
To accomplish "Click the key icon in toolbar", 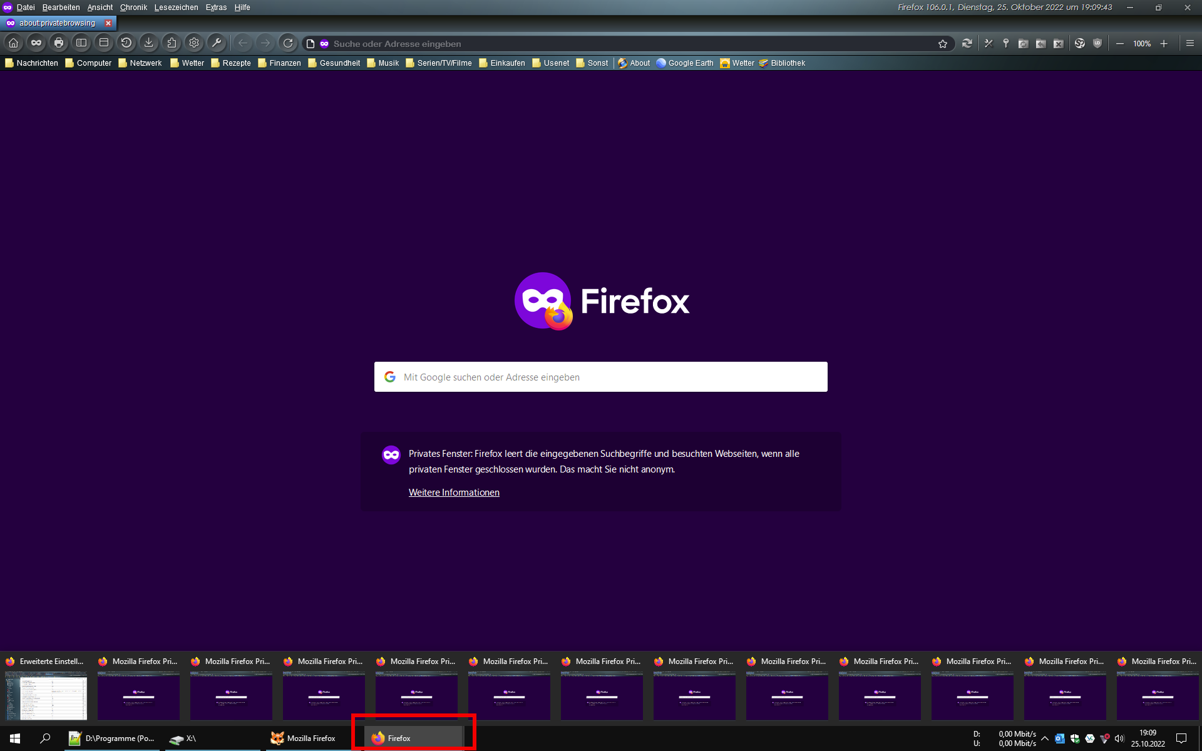I will 1006,43.
